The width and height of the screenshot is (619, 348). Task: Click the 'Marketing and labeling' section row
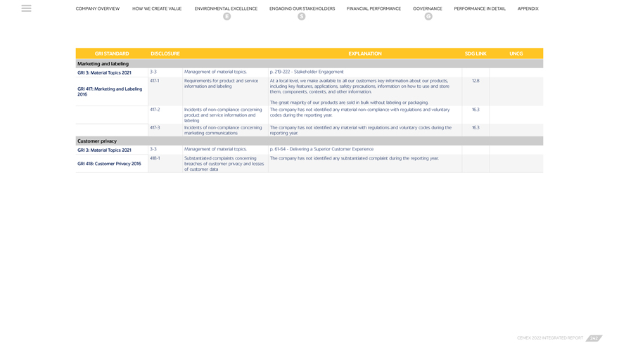pyautogui.click(x=309, y=63)
